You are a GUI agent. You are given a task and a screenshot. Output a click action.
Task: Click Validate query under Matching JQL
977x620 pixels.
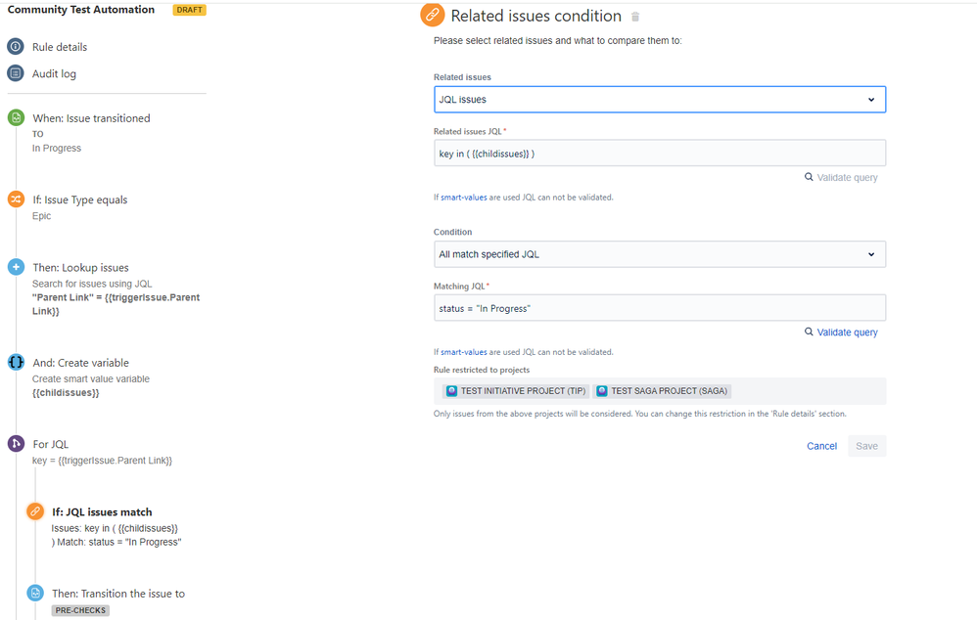pos(848,332)
